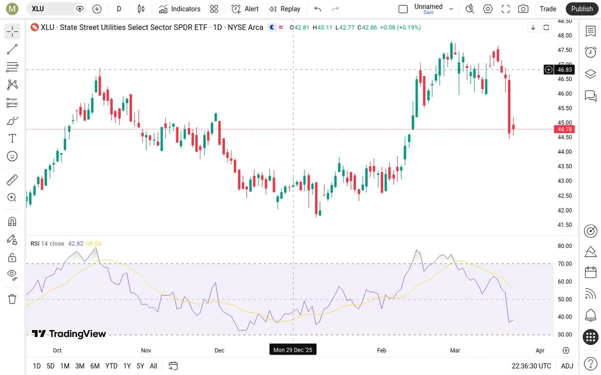Open the products grid menu
The width and height of the screenshot is (601, 375).
click(590, 337)
